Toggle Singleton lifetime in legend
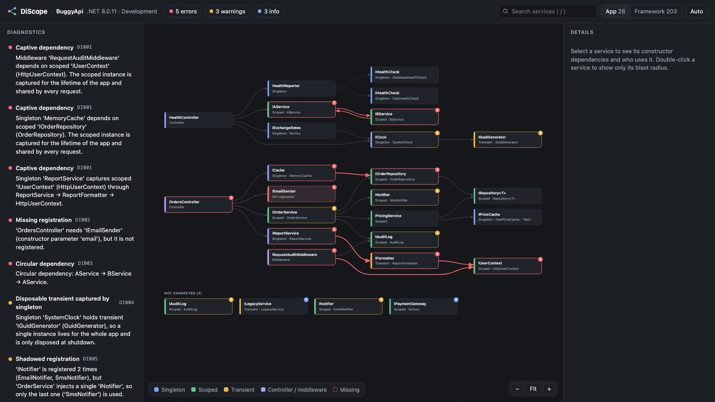 pos(169,390)
